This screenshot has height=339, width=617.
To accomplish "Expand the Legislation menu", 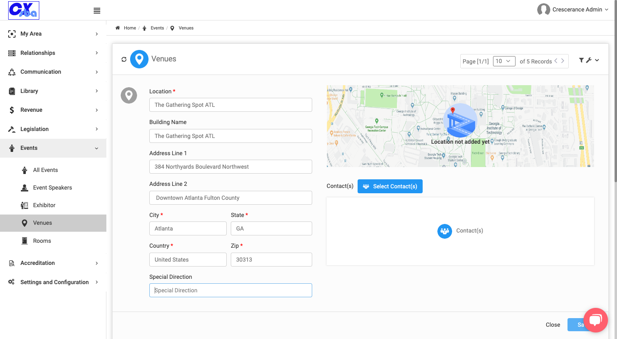I will point(53,129).
